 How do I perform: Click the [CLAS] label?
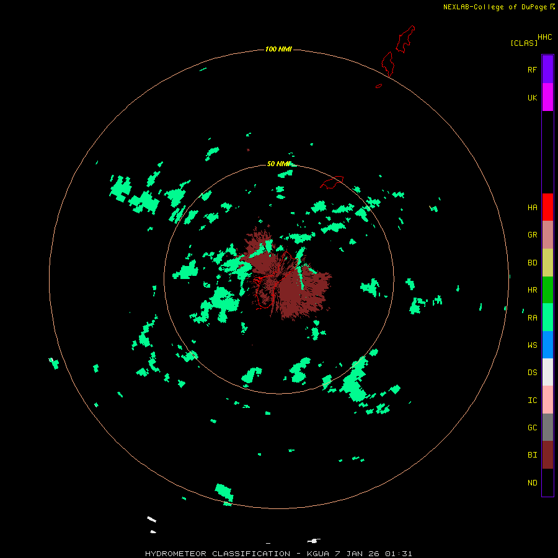[x=524, y=43]
